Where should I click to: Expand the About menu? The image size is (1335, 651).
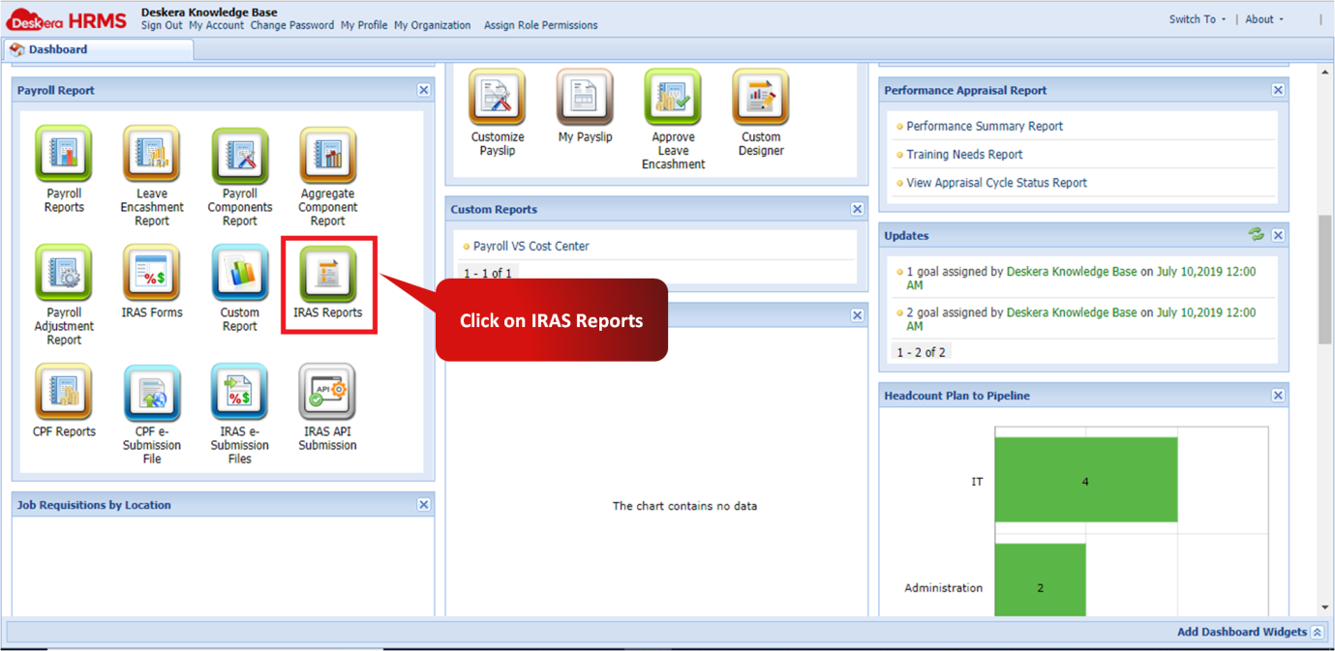(1261, 18)
